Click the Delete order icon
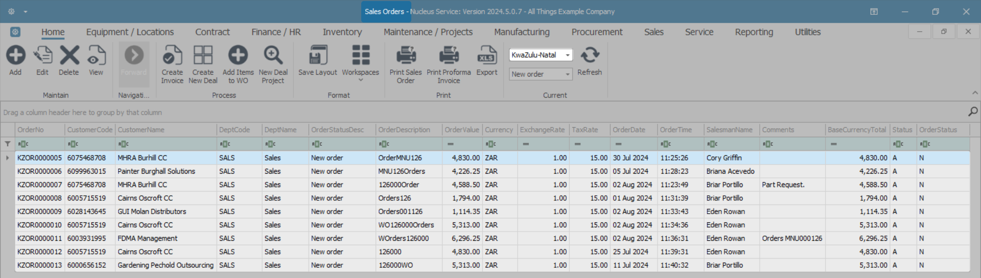The image size is (981, 278). pyautogui.click(x=69, y=56)
